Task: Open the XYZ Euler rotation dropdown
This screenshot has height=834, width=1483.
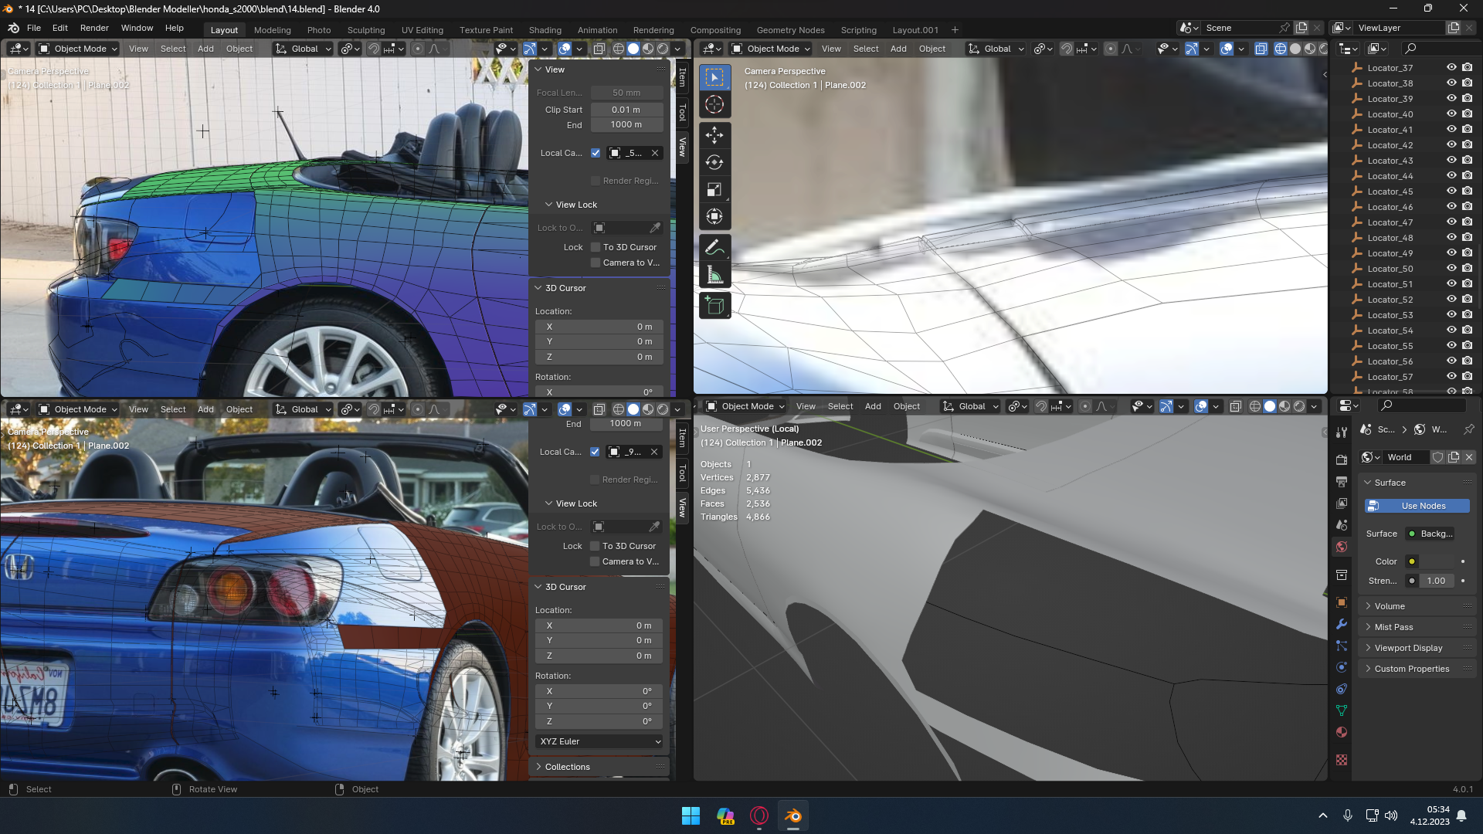Action: tap(599, 741)
